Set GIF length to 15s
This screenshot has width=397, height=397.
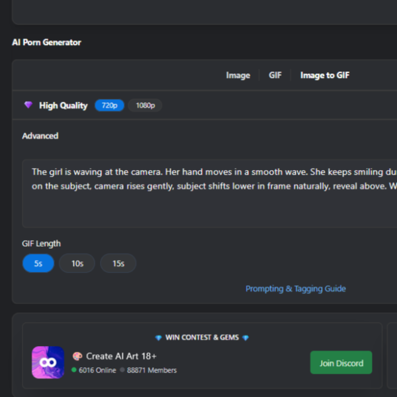[x=118, y=263]
